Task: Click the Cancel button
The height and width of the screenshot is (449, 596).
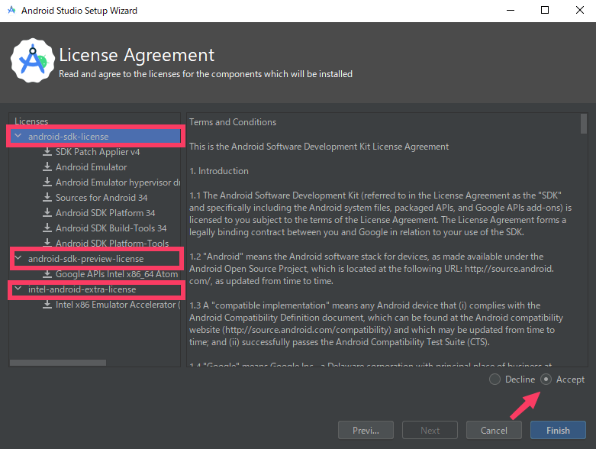Action: click(x=494, y=430)
